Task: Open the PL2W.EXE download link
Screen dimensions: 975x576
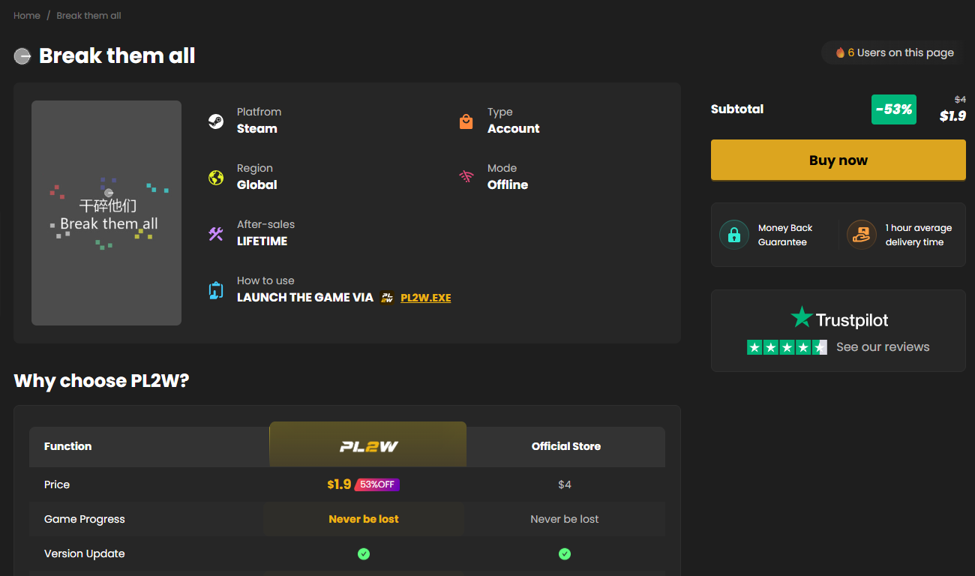Action: (x=426, y=298)
